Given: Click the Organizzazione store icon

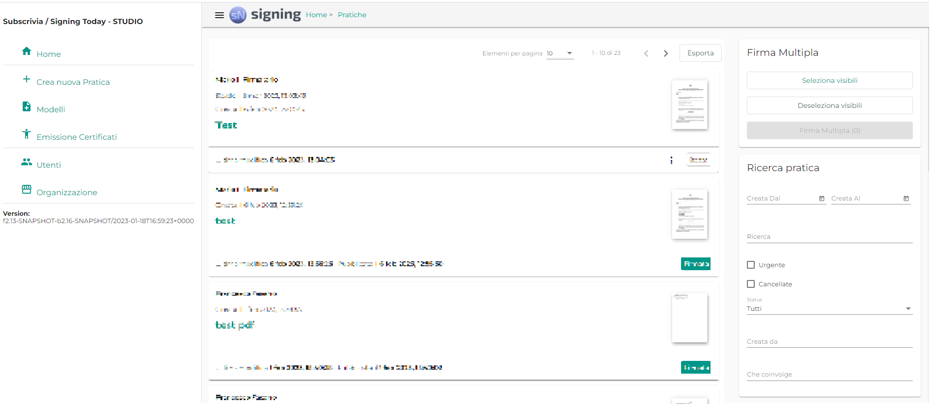Looking at the screenshot, I should (x=27, y=190).
